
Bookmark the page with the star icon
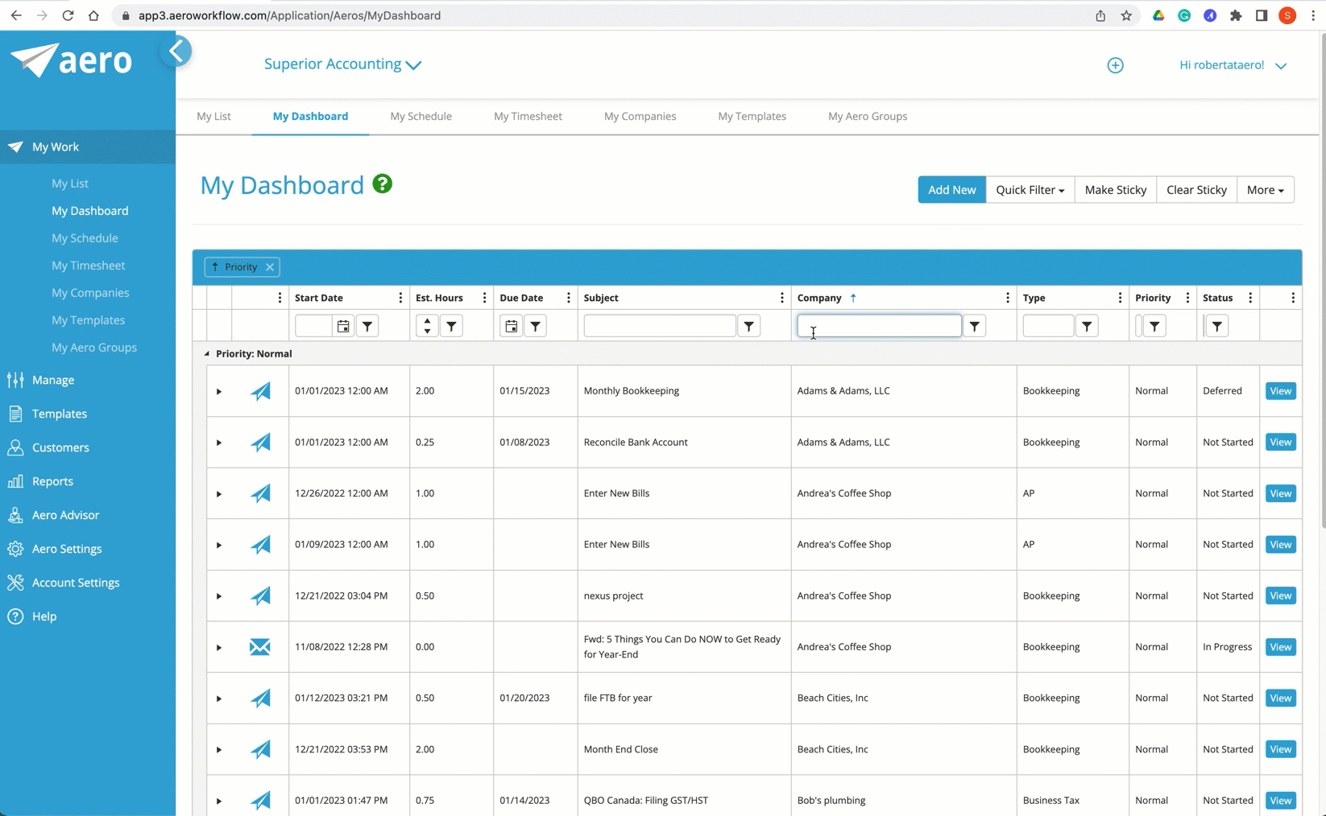(x=1126, y=15)
